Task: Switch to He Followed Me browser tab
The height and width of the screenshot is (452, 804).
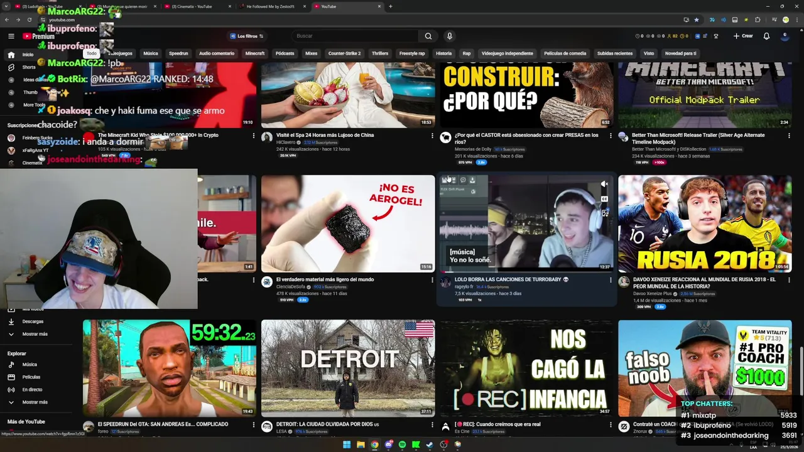Action: point(270,6)
